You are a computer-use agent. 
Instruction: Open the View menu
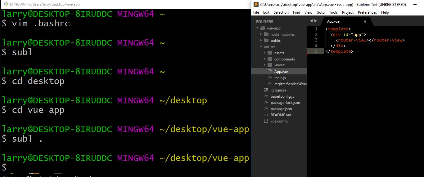(309, 12)
